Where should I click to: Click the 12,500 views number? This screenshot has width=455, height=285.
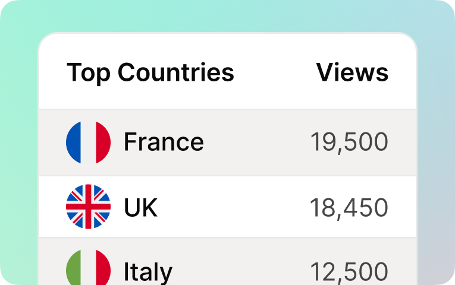(349, 272)
